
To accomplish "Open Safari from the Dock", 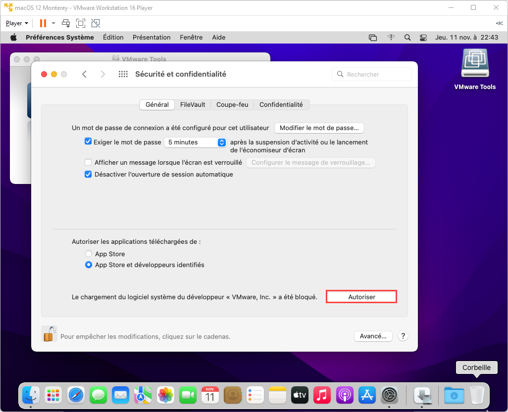I will [x=76, y=395].
